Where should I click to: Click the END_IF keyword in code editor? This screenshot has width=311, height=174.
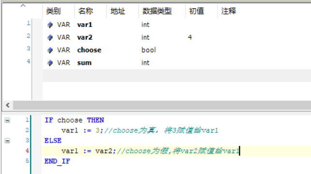tap(57, 161)
